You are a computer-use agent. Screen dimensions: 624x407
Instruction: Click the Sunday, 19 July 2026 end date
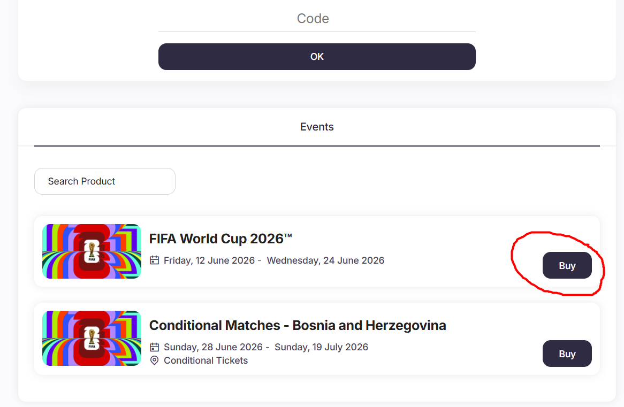321,347
